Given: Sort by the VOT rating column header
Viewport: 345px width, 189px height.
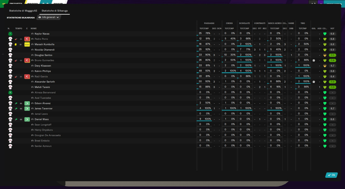Looking at the screenshot, I should 332,29.
